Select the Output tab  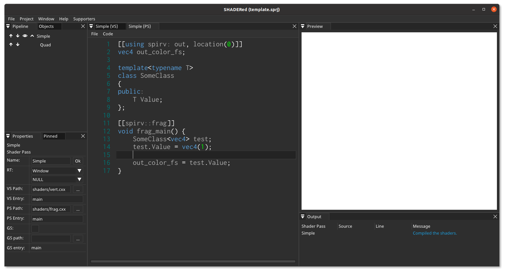[x=317, y=217]
